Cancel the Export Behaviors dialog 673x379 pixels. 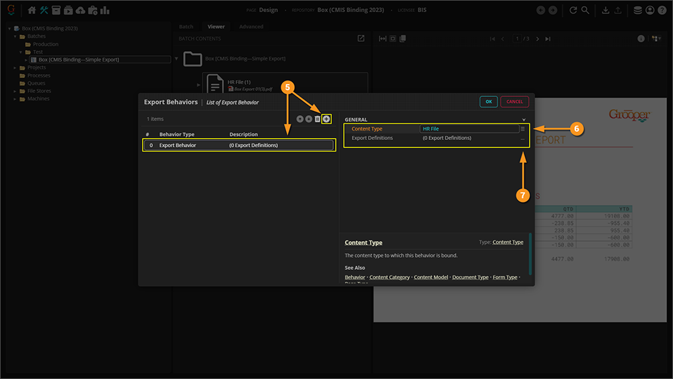(515, 102)
